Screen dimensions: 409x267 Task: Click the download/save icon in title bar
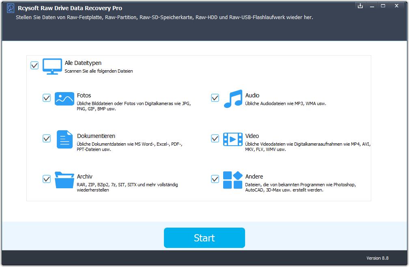pos(360,6)
